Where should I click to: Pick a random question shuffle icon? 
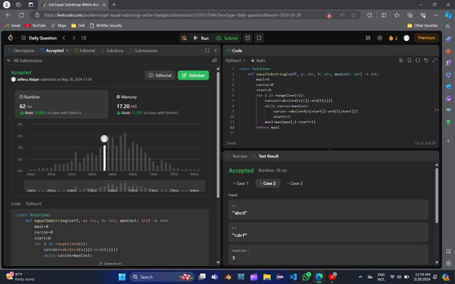[84, 38]
